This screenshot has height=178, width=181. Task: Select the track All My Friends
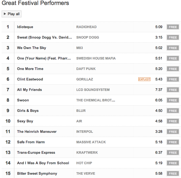click(x=29, y=90)
